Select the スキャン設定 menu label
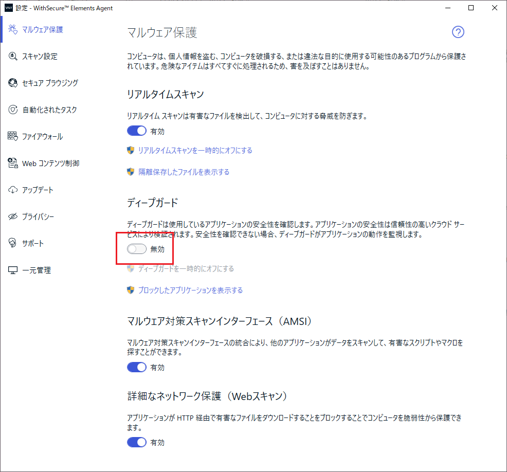The height and width of the screenshot is (472, 507). [40, 56]
